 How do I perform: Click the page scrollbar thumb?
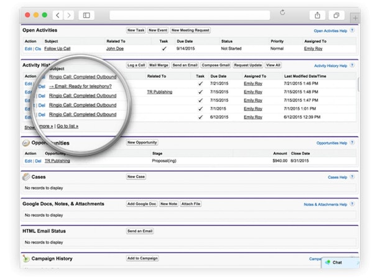359,84
